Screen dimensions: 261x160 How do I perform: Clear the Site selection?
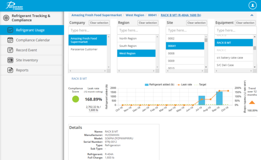point(197,23)
